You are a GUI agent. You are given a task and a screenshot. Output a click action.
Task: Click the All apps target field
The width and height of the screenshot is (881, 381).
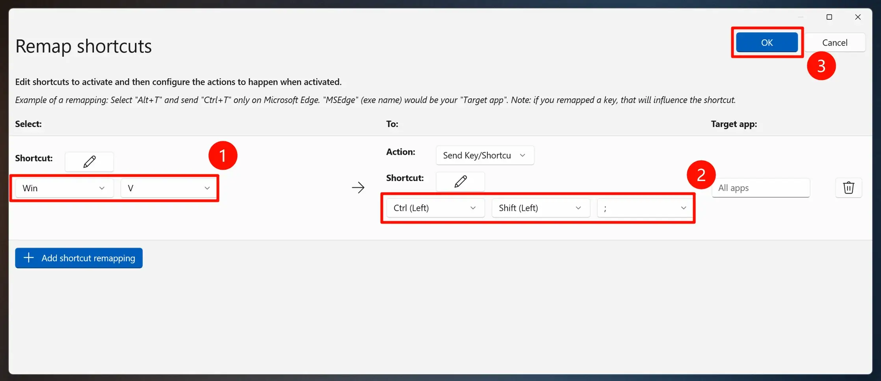pos(760,188)
